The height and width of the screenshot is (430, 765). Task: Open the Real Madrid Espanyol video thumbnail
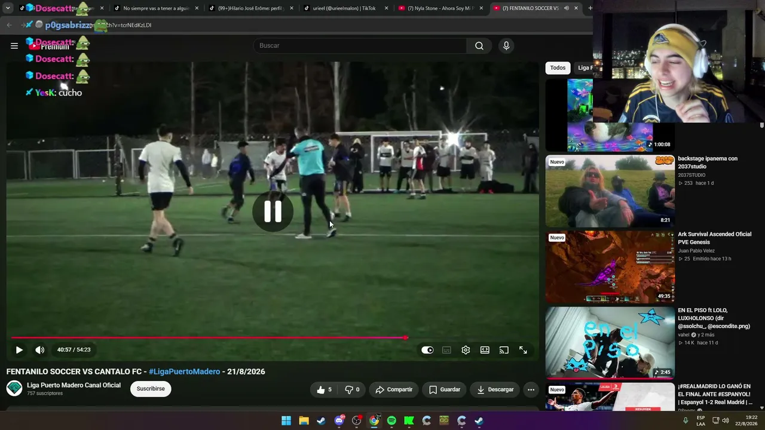coord(610,397)
